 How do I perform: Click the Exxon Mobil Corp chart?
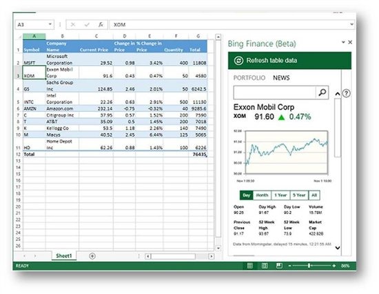(x=287, y=153)
